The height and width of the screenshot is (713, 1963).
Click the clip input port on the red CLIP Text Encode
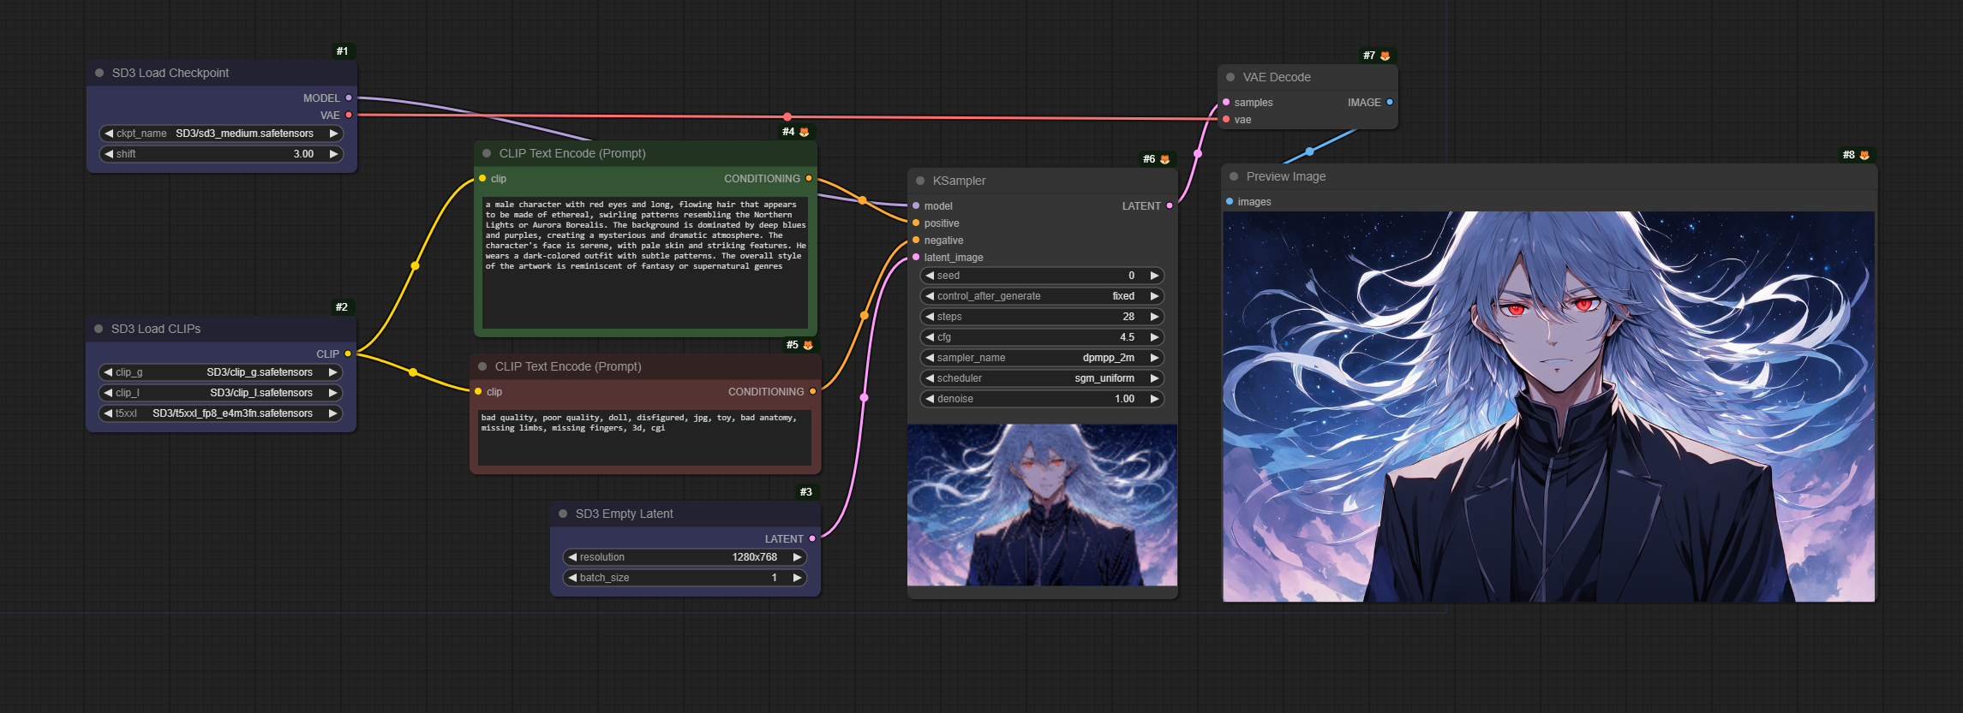click(x=478, y=391)
